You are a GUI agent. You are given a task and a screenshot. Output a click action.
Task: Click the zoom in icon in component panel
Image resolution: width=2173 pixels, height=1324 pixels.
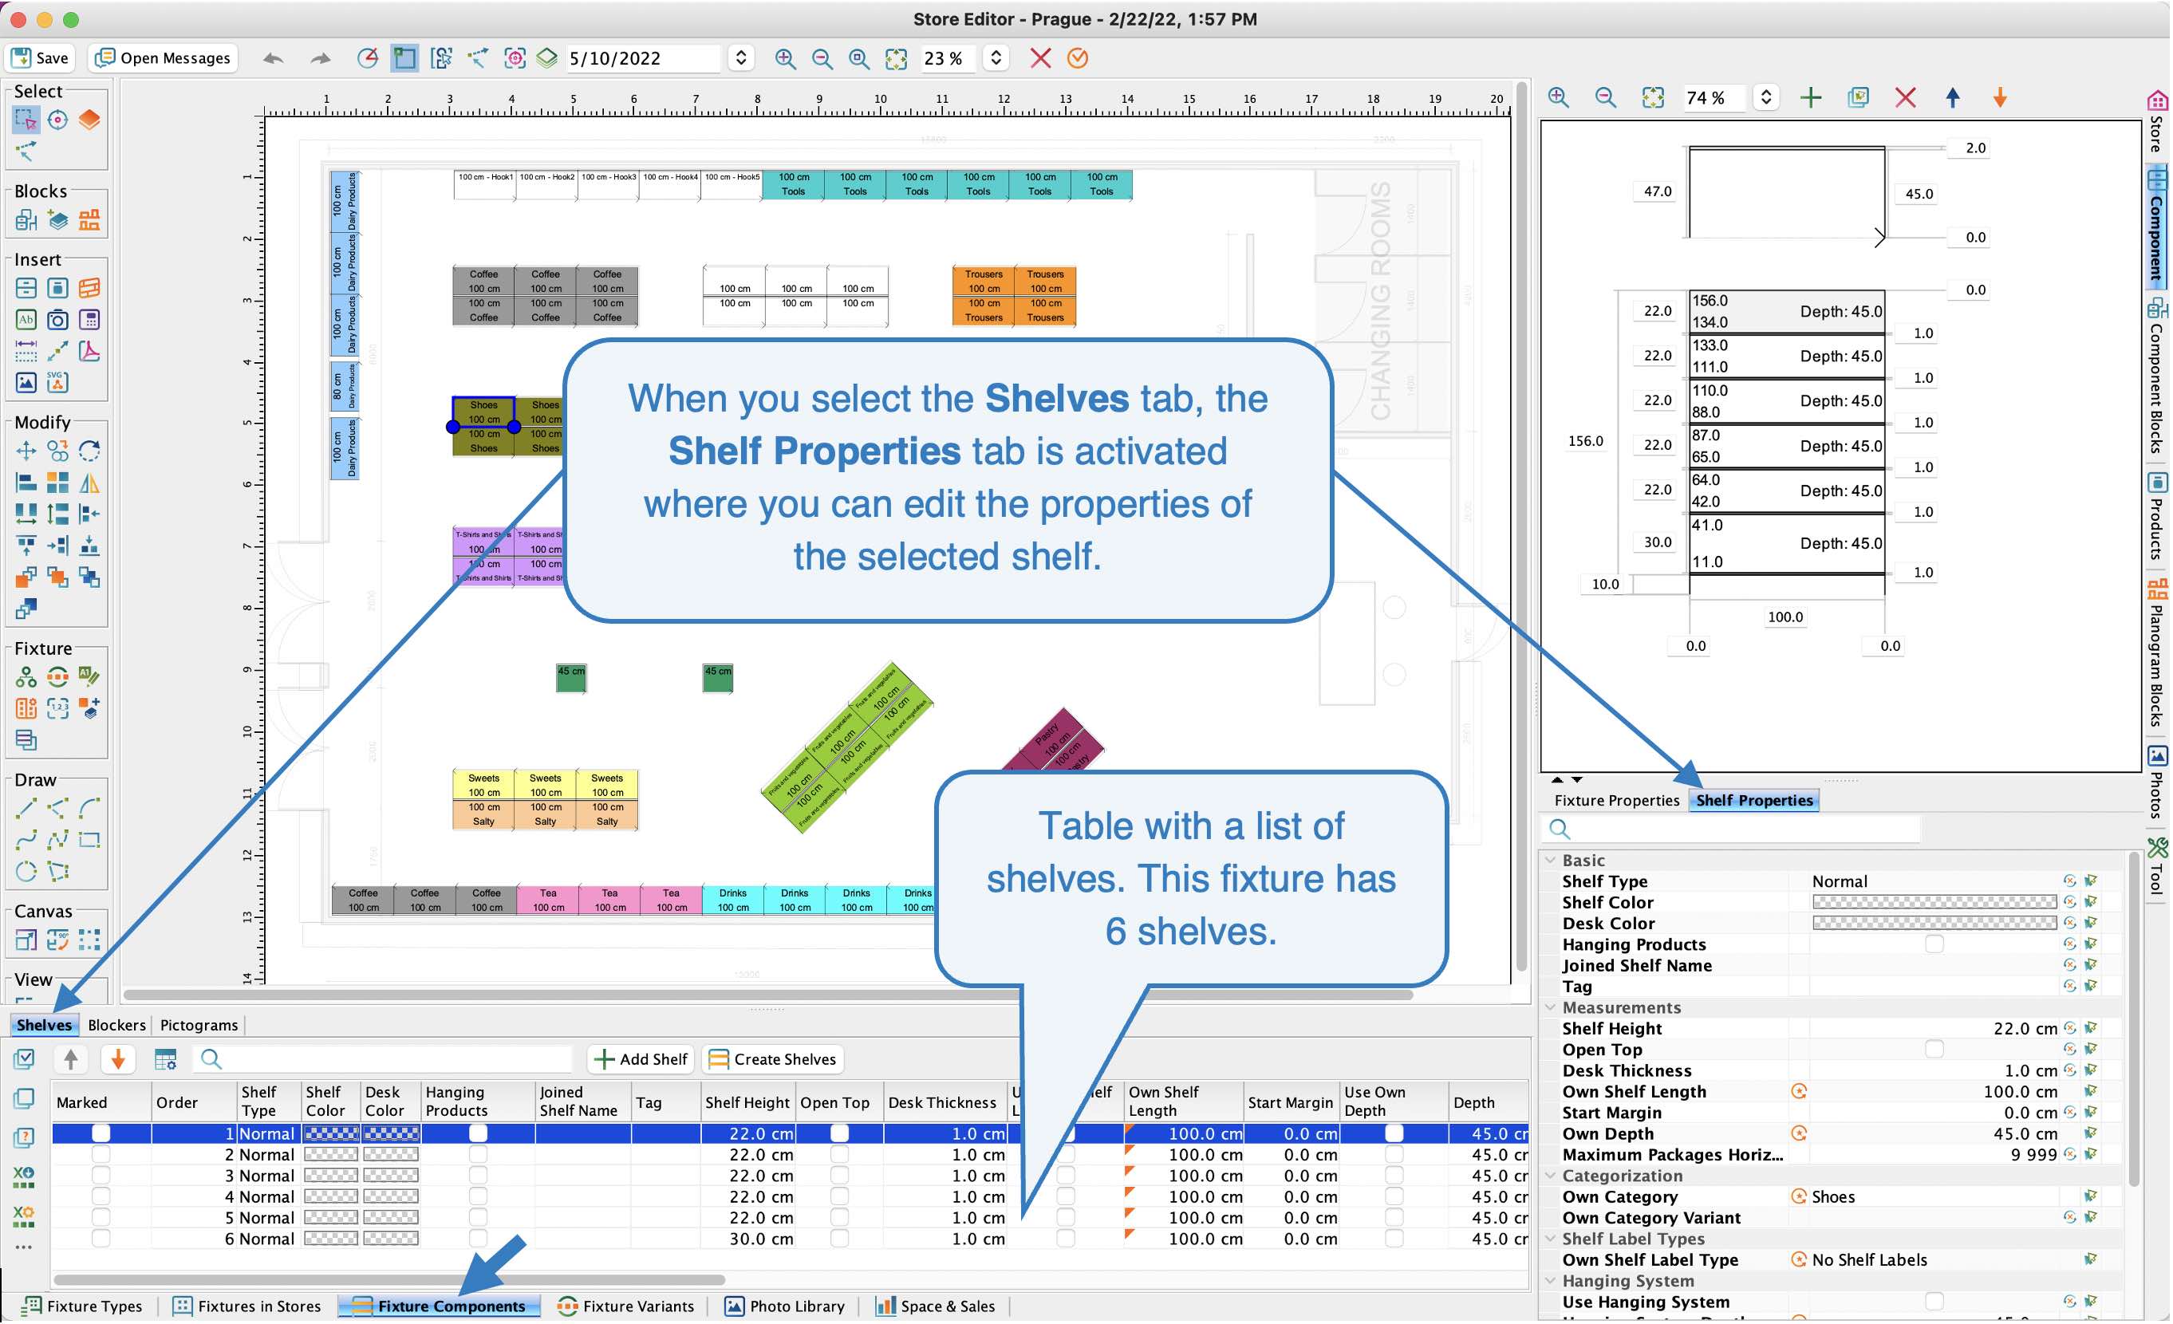[x=1558, y=97]
